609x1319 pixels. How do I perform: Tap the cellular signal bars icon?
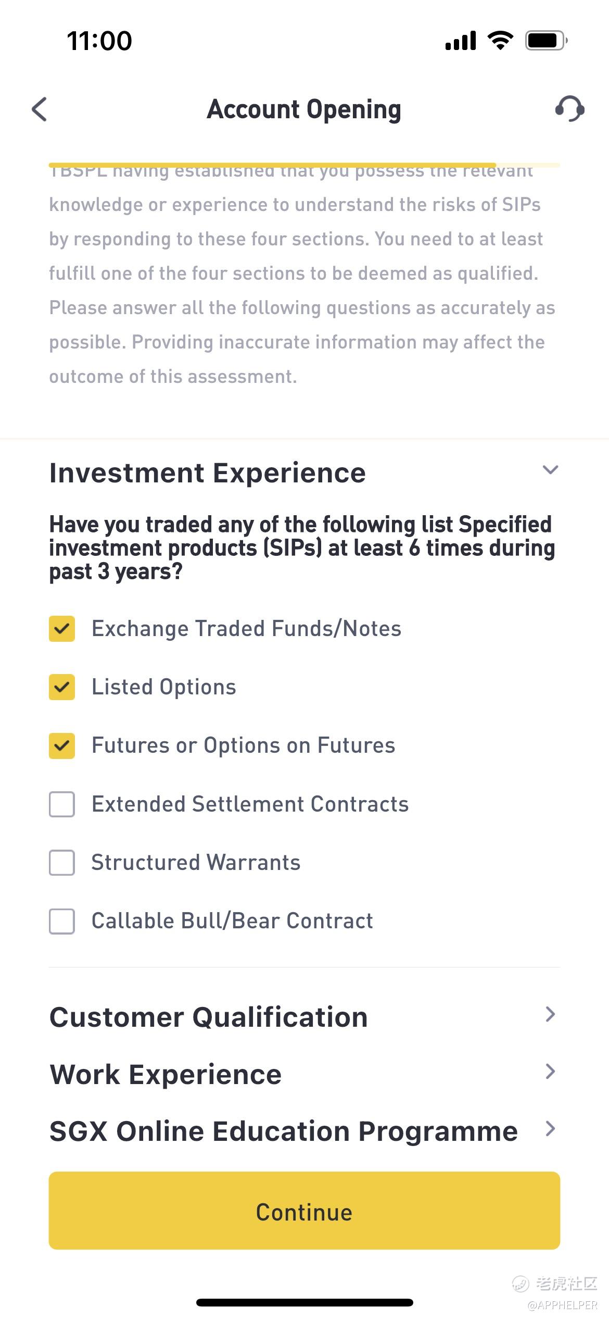pos(461,41)
